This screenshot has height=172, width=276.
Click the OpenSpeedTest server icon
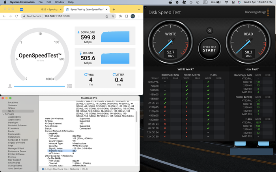tap(69, 86)
